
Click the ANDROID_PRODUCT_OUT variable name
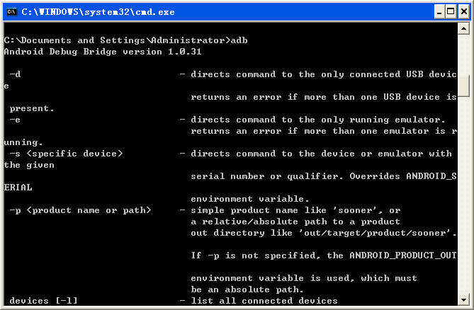pos(403,256)
